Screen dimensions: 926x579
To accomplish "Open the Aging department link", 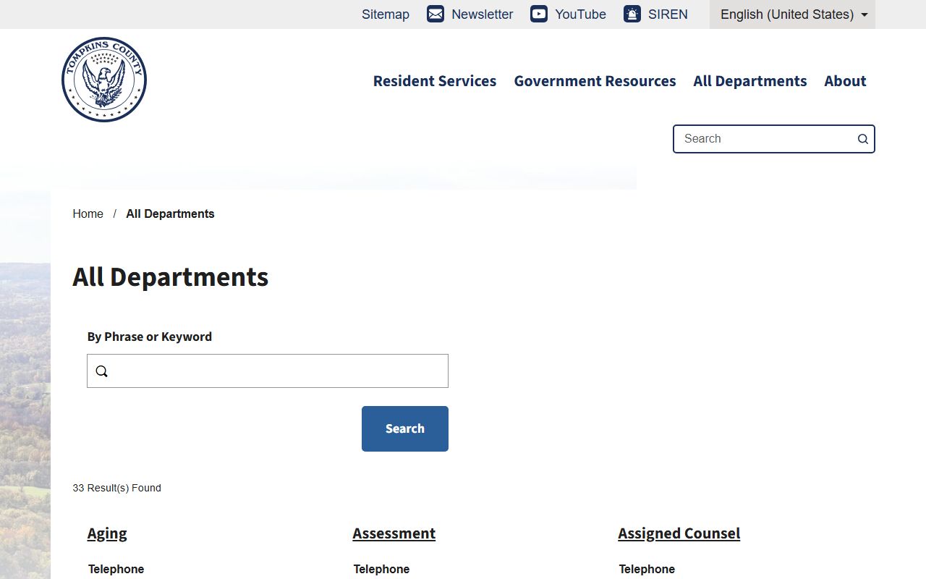I will pyautogui.click(x=107, y=533).
